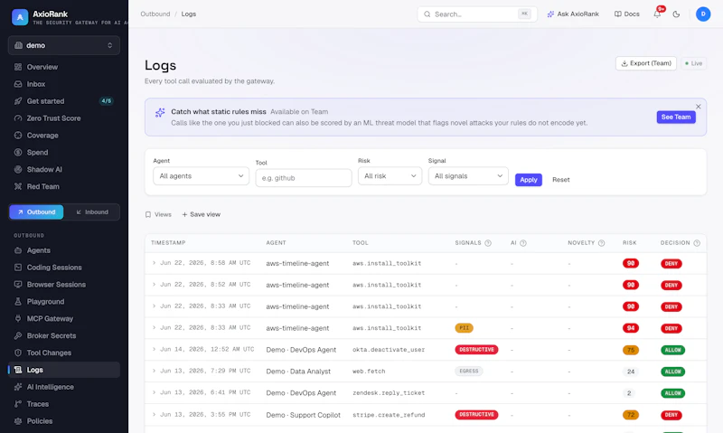Screen dimensions: 723x433
Task: Dismiss the Catch what static rules miss banner
Action: pyautogui.click(x=698, y=107)
